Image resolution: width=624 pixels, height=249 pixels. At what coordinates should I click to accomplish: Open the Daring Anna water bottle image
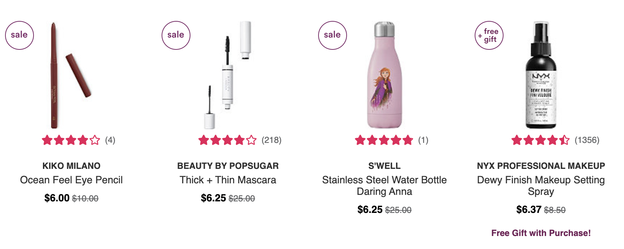384,75
